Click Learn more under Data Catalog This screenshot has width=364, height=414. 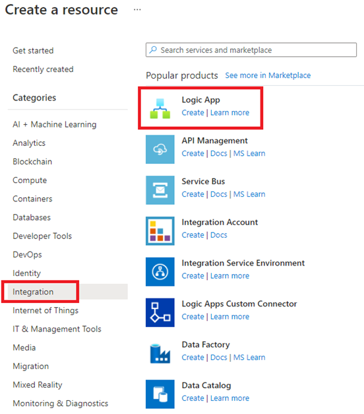click(x=229, y=398)
